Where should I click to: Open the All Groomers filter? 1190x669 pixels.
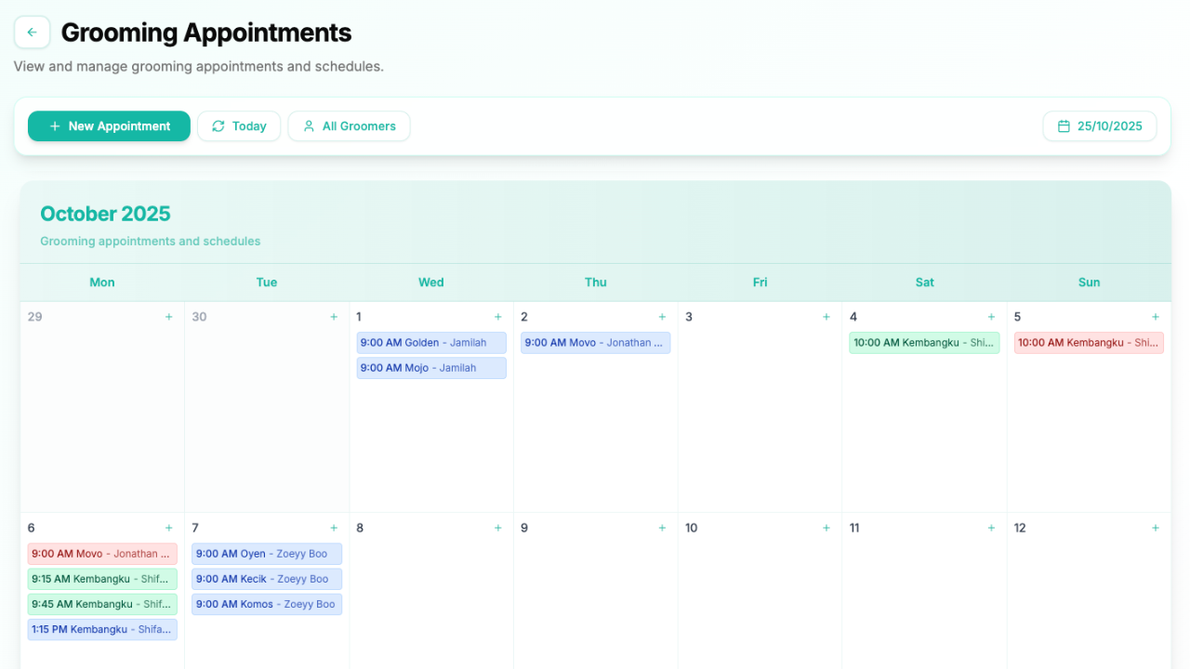pos(349,125)
